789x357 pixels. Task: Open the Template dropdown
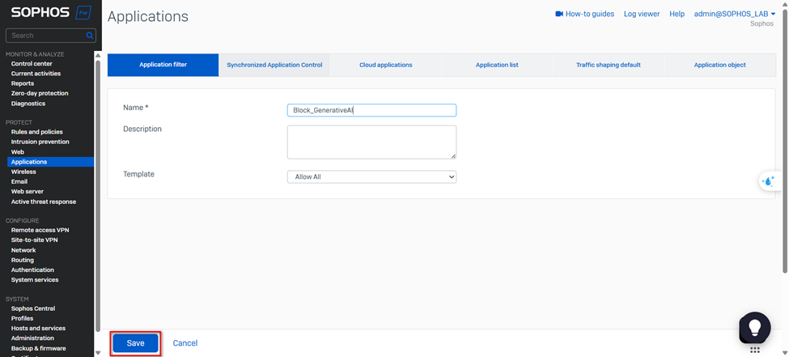371,176
